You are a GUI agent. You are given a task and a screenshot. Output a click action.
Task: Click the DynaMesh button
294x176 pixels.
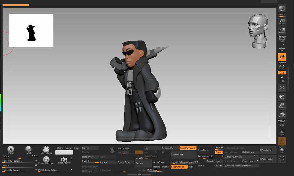(x=206, y=150)
